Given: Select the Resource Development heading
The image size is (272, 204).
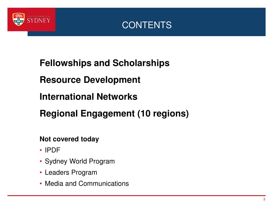Looking at the screenshot, I should pyautogui.click(x=90, y=80).
